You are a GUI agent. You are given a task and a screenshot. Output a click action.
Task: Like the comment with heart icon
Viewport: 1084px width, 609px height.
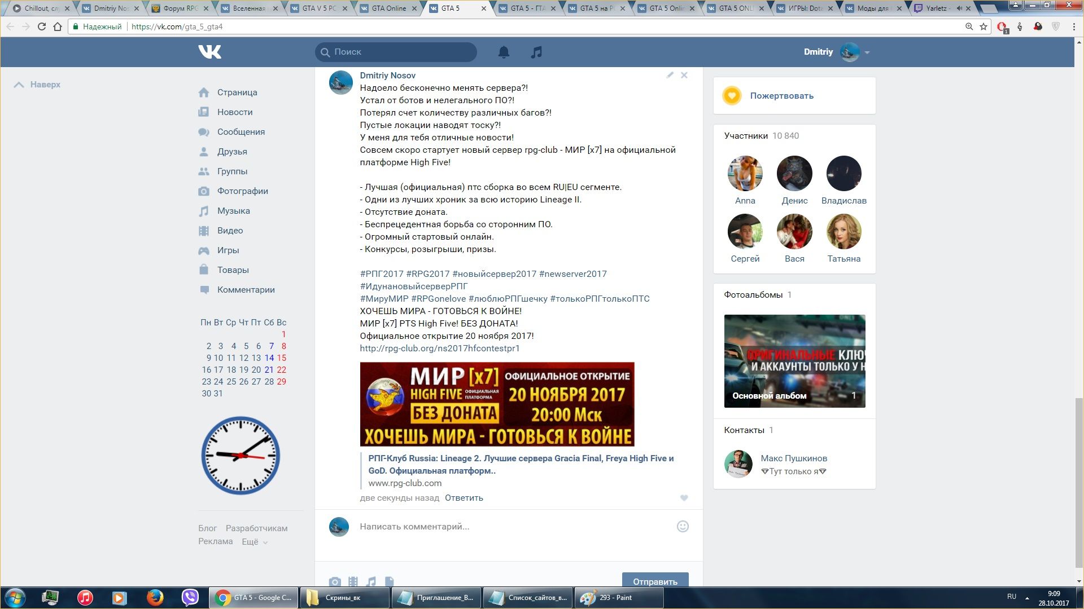pos(684,498)
